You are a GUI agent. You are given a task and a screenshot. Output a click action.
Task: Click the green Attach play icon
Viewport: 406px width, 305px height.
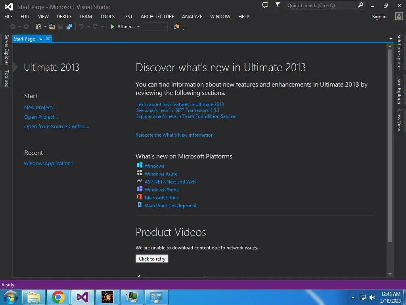pos(112,27)
